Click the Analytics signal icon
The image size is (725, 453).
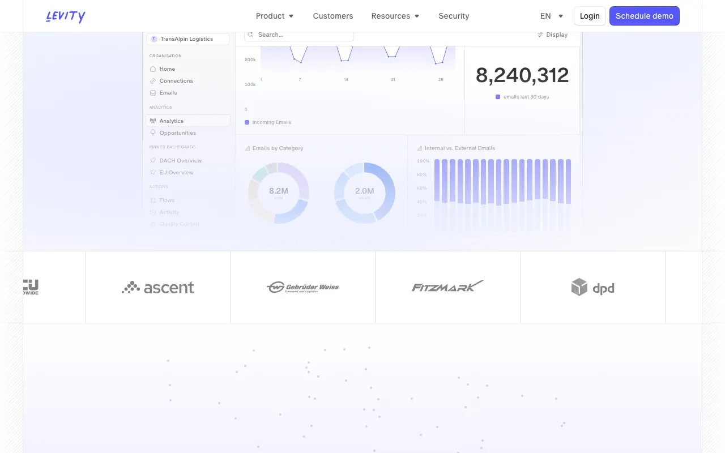tap(153, 121)
